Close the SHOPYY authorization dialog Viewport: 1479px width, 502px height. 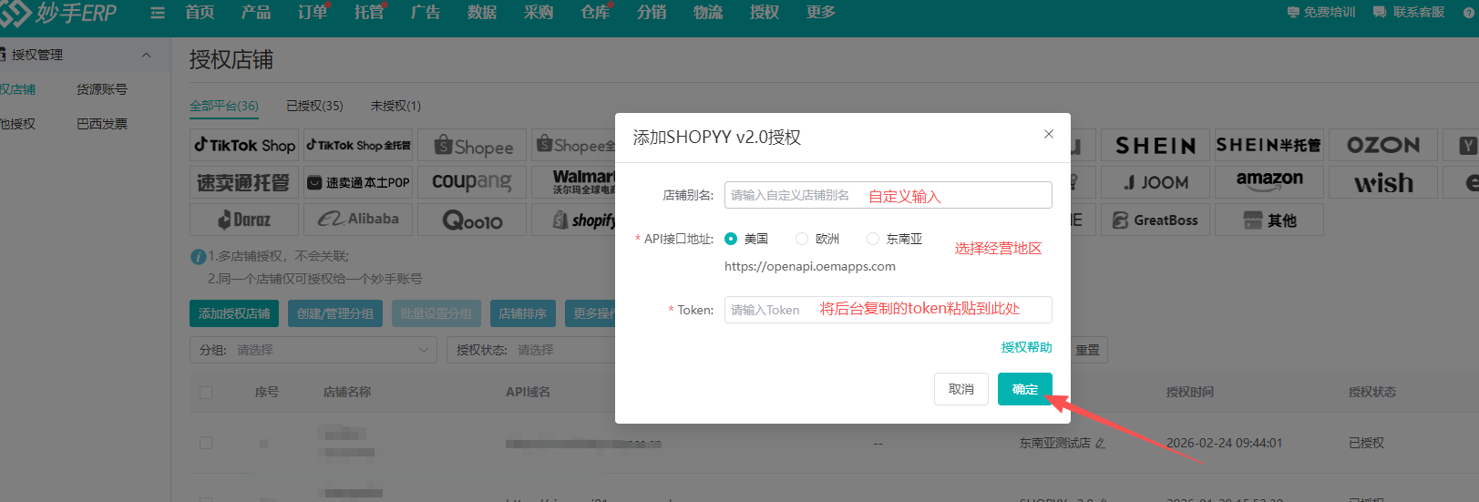tap(1049, 134)
